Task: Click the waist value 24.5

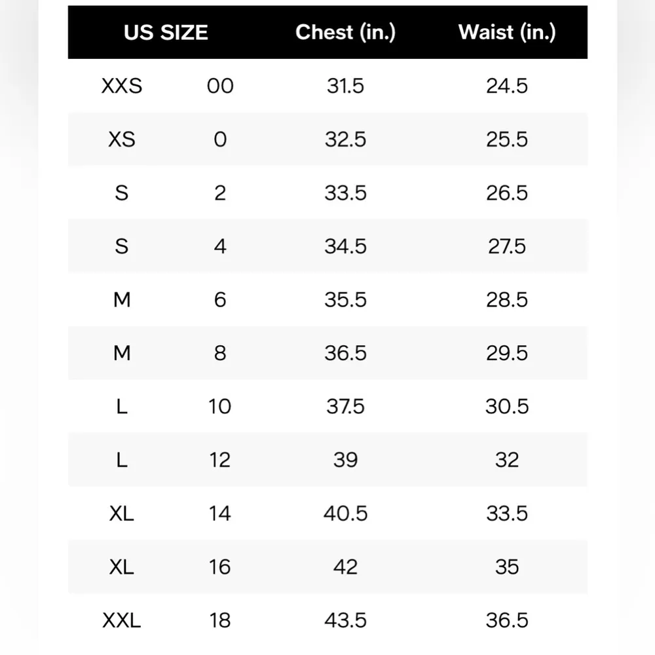Action: 507,86
